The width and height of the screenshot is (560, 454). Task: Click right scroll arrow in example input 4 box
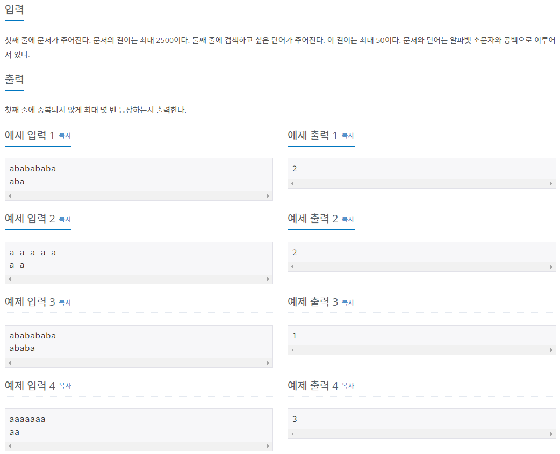(x=268, y=446)
